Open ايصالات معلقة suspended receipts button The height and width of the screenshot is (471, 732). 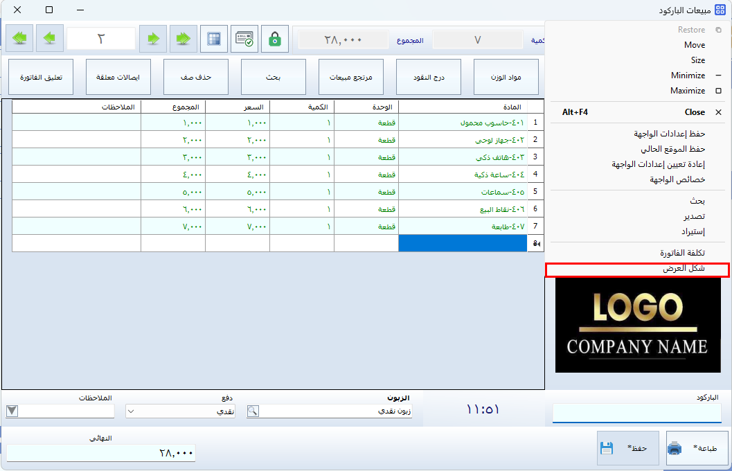click(118, 77)
